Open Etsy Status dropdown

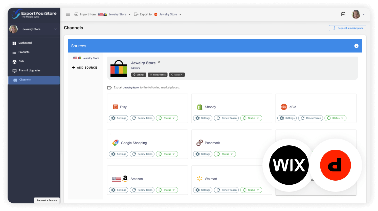[167, 118]
